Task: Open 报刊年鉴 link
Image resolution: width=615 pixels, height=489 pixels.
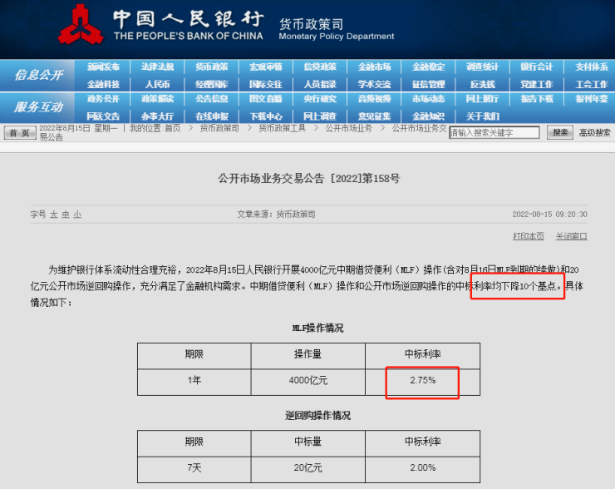Action: [592, 99]
